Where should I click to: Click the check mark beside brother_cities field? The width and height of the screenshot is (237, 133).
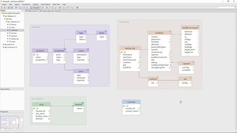(x=49, y=116)
